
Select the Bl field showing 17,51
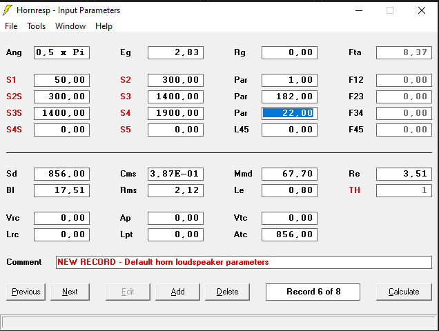point(62,190)
